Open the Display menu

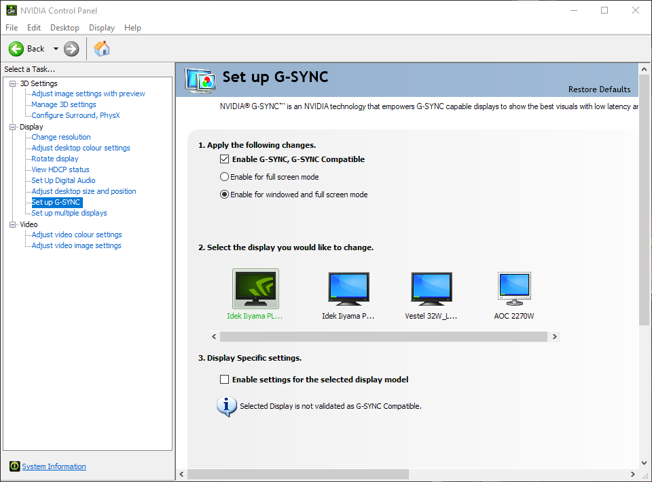[101, 28]
